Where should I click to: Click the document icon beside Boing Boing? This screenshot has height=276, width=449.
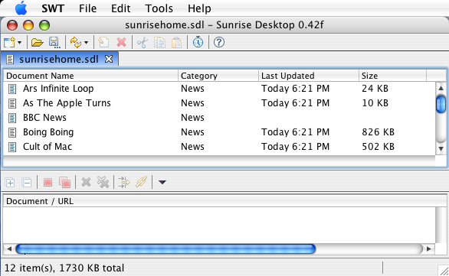[12, 132]
